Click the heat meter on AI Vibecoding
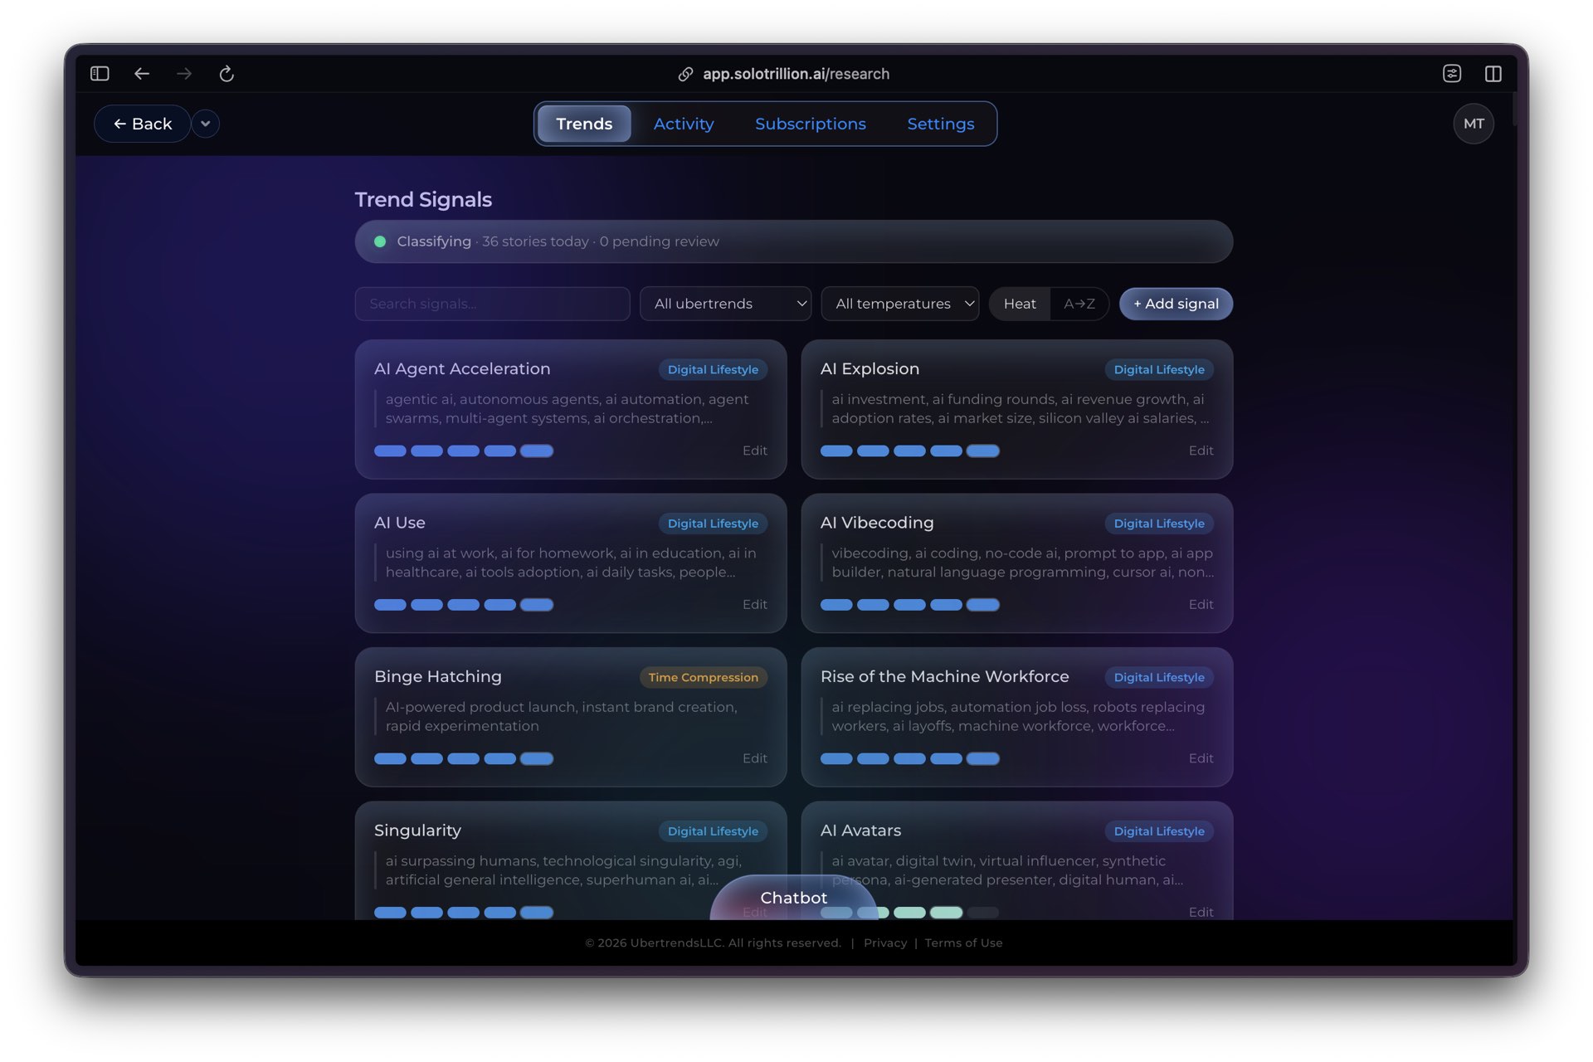The width and height of the screenshot is (1593, 1062). (x=910, y=605)
